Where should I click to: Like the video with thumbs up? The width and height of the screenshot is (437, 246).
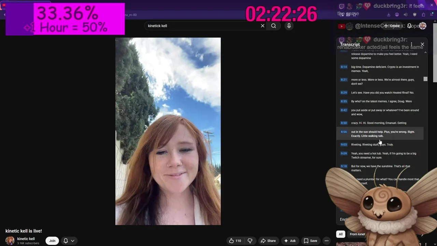[x=235, y=241]
